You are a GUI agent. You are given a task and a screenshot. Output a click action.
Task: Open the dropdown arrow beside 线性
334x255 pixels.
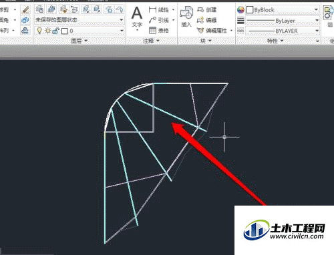point(173,9)
